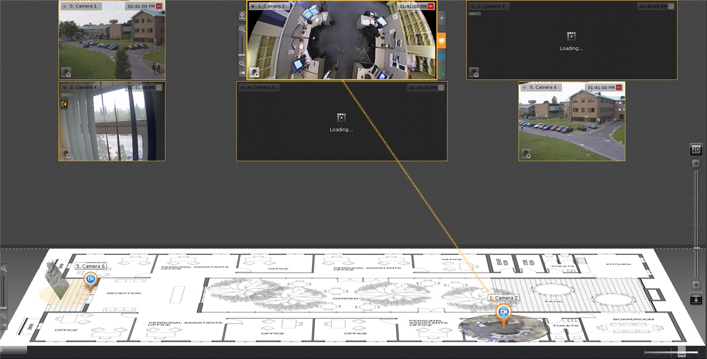Select map tab 1 at bottom left
This screenshot has height=359, width=707.
(13, 349)
